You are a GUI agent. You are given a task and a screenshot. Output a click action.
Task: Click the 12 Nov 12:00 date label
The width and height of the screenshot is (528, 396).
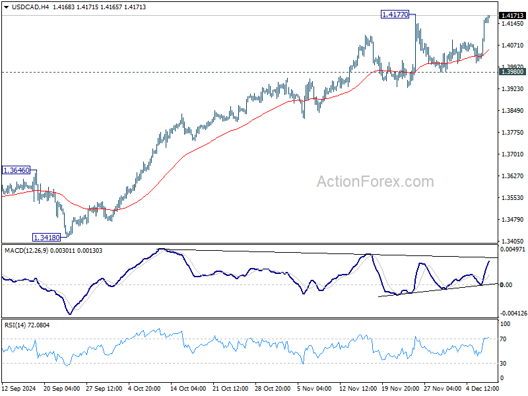(x=358, y=389)
